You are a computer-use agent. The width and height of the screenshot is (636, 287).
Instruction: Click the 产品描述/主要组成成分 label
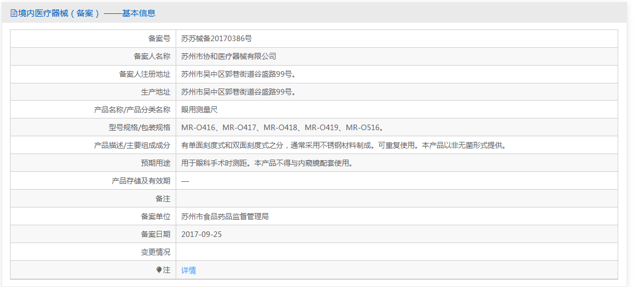(132, 145)
